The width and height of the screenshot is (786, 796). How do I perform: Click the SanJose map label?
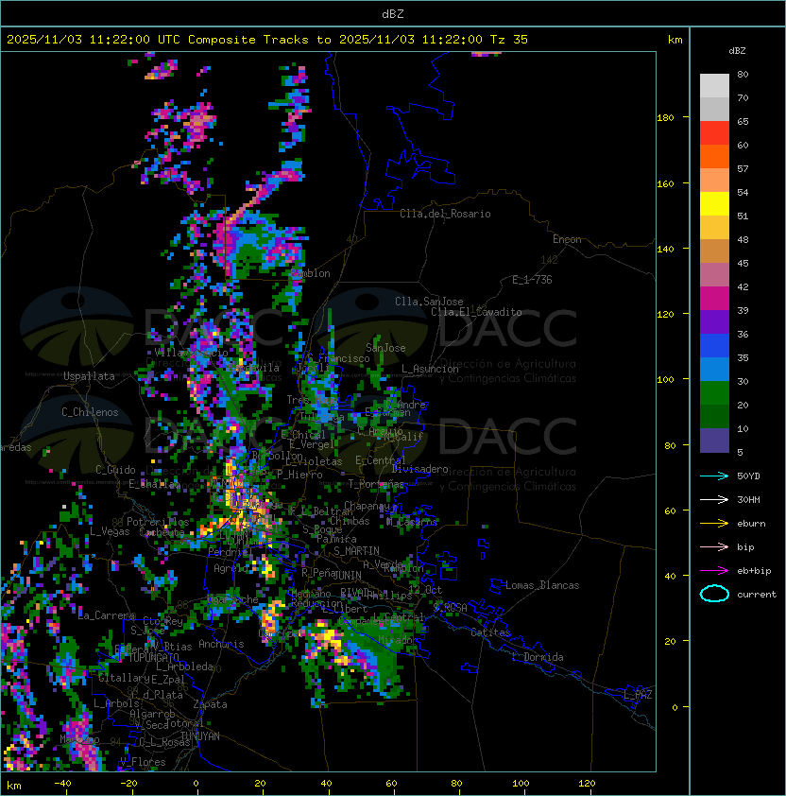pos(385,348)
